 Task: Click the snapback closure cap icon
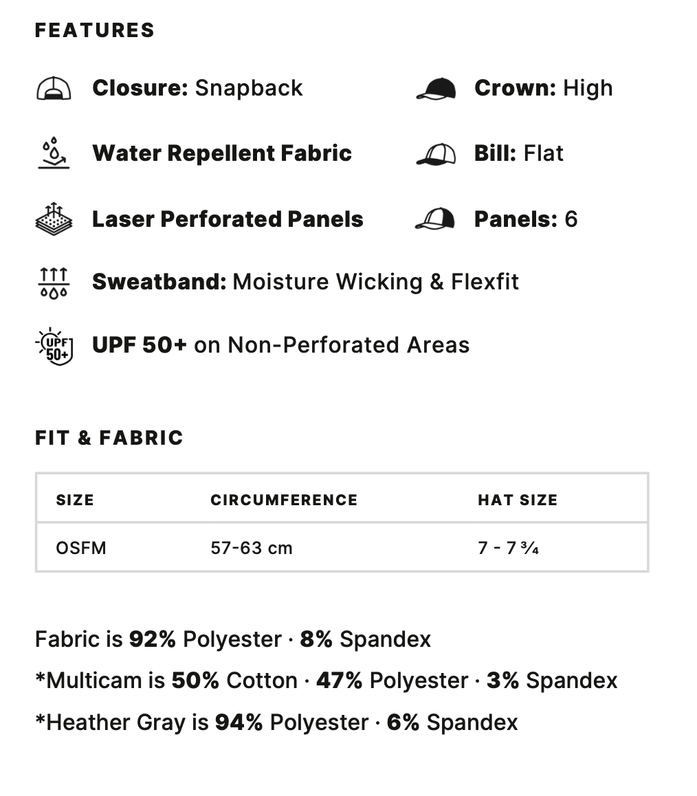[54, 89]
